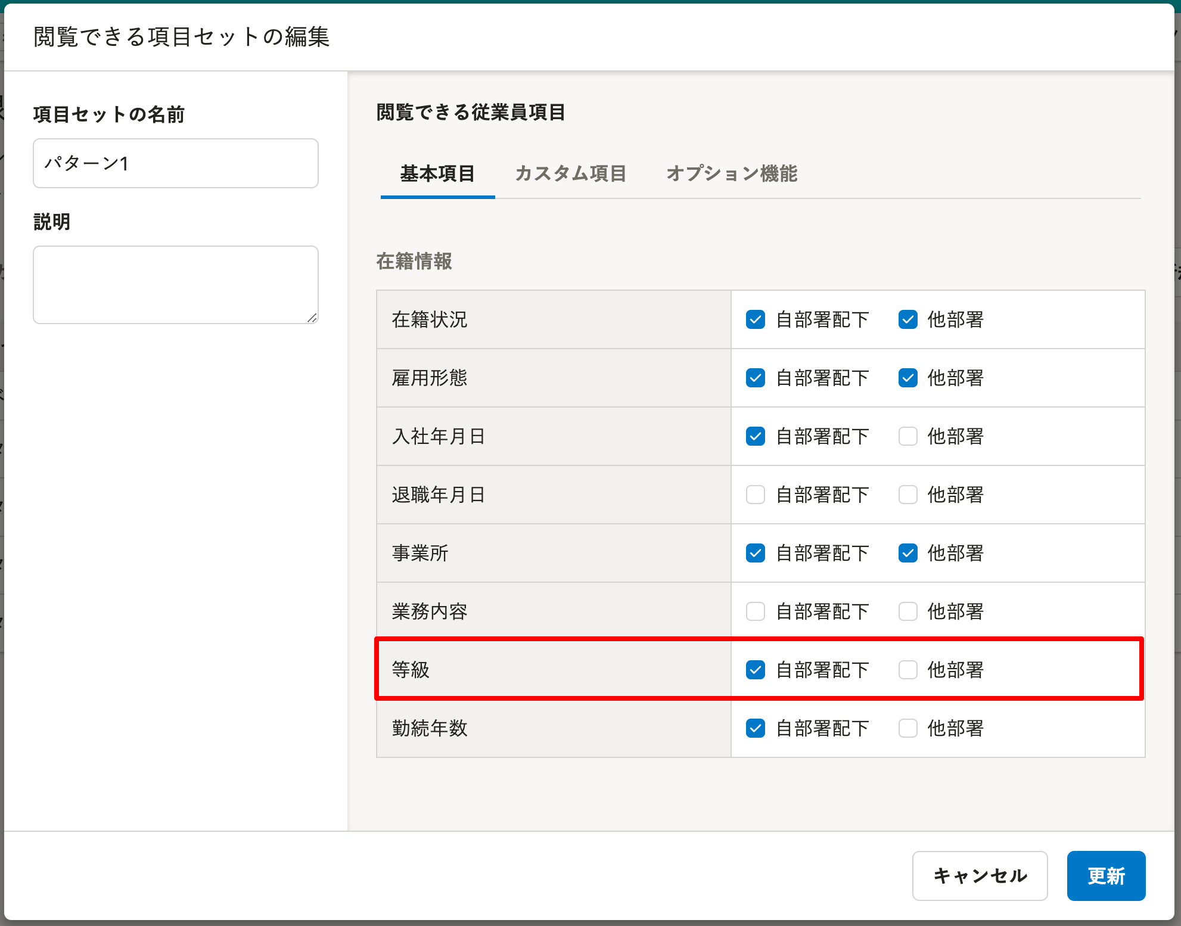Check 自部署配下 for 業務内容

click(x=755, y=611)
